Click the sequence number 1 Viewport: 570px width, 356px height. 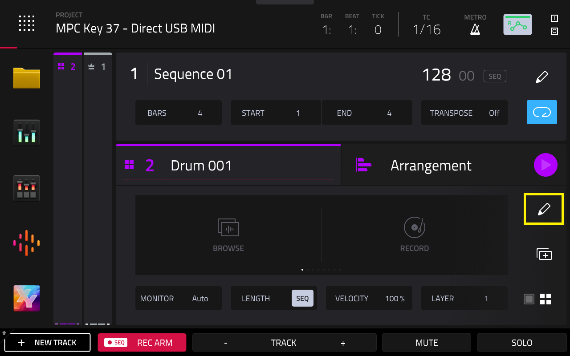pos(134,74)
